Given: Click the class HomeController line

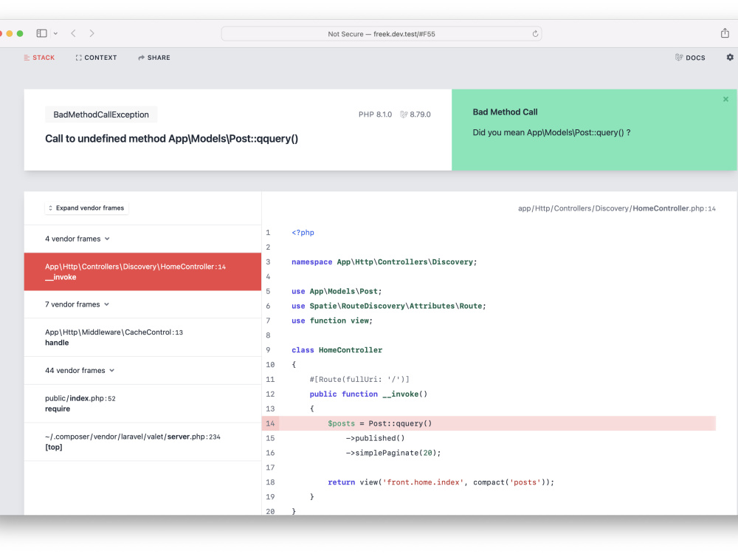Looking at the screenshot, I should click(337, 350).
